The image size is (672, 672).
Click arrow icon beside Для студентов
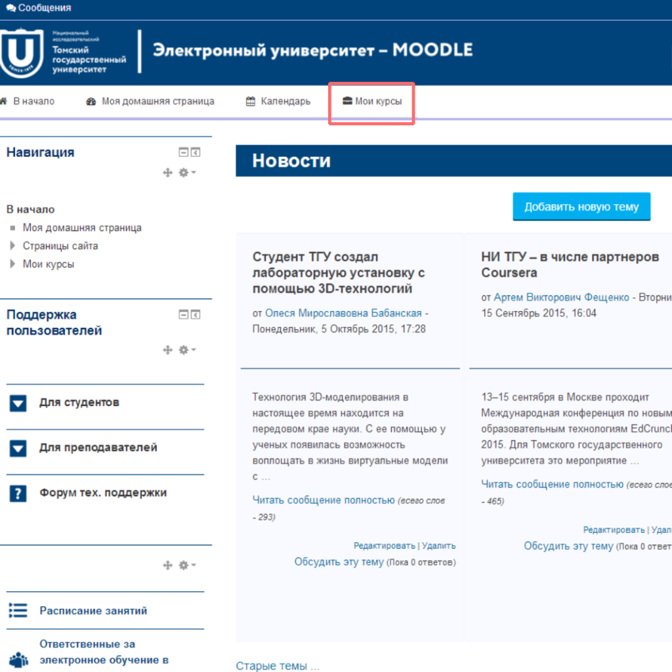point(18,404)
